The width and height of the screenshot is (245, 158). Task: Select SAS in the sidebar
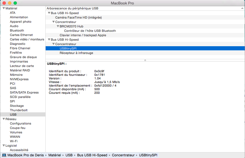[13, 88]
